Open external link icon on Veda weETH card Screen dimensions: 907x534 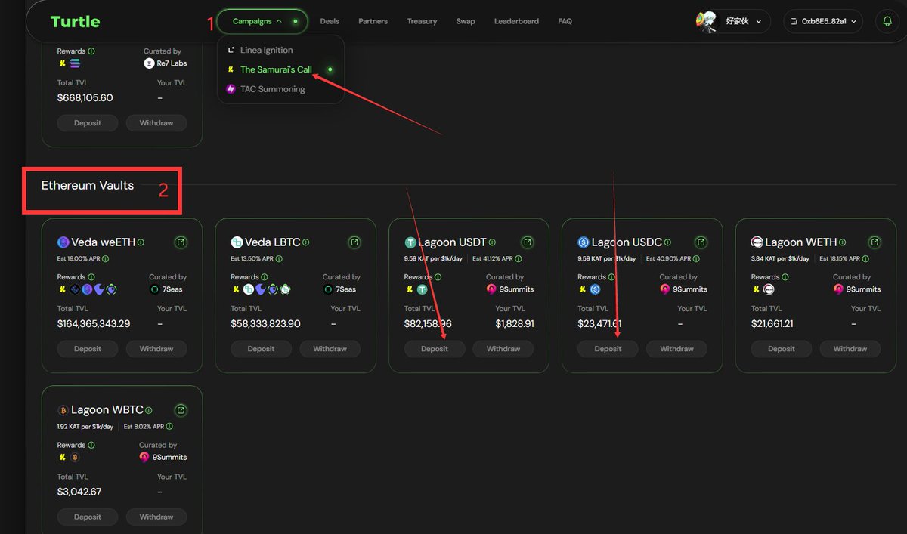pyautogui.click(x=181, y=242)
